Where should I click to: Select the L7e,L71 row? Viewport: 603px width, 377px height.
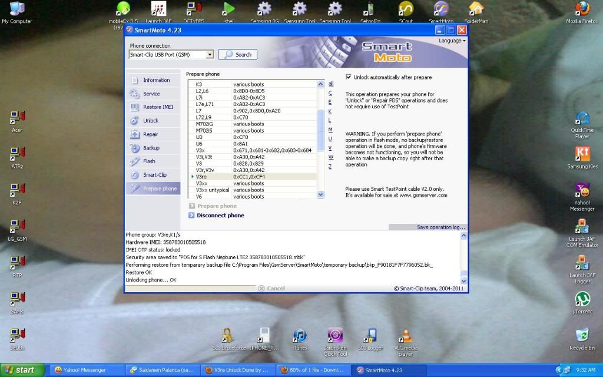253,104
